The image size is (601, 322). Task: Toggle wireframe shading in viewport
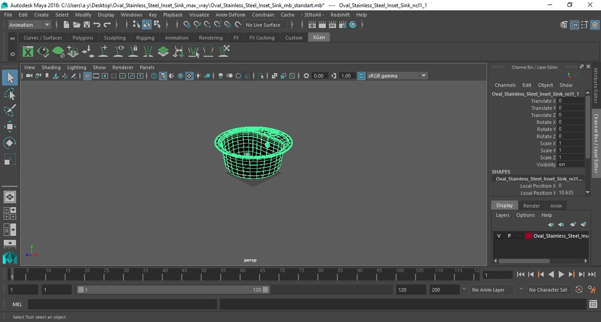pos(154,76)
